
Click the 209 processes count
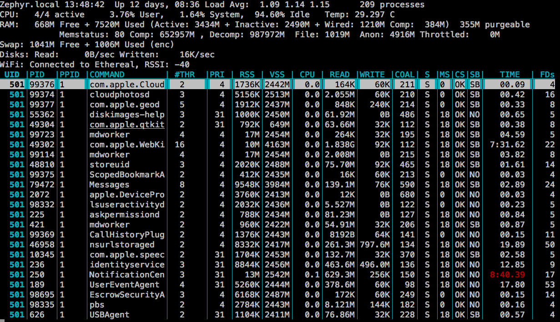(x=392, y=5)
